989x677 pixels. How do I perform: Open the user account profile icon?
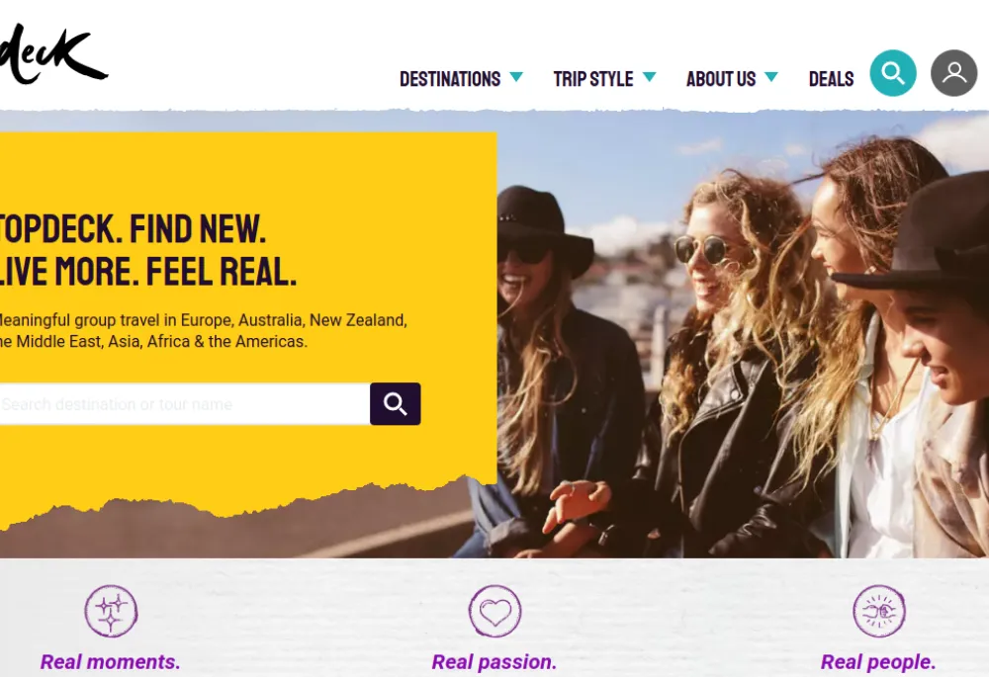953,73
